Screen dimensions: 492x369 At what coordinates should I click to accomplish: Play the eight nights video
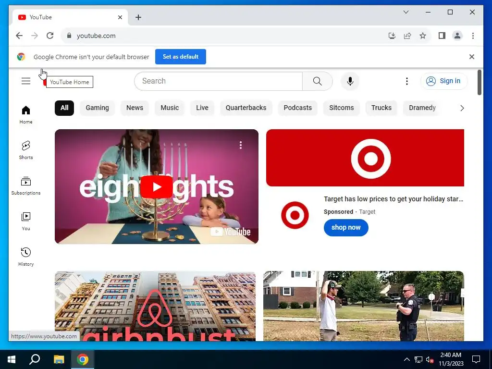click(x=156, y=187)
